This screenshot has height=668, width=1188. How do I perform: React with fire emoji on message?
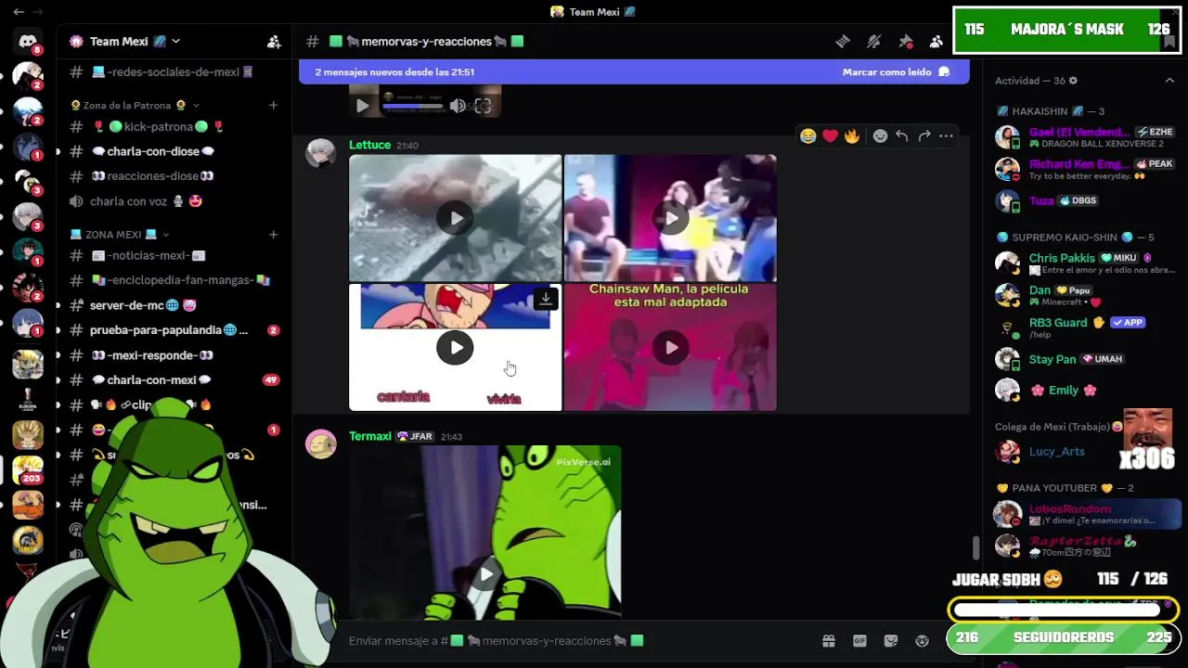point(852,136)
